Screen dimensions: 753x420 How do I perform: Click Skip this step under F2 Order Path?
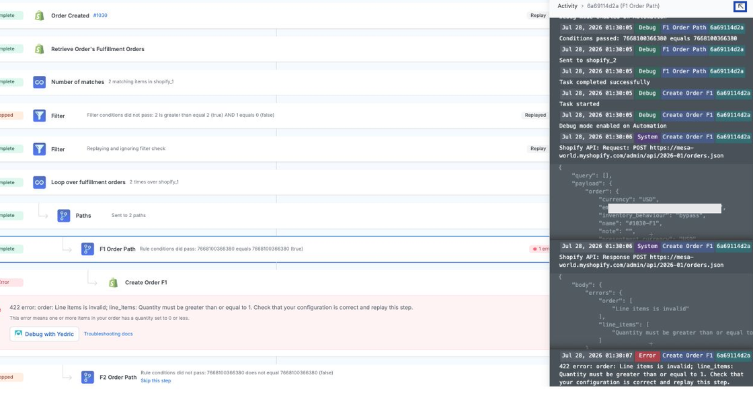155,380
